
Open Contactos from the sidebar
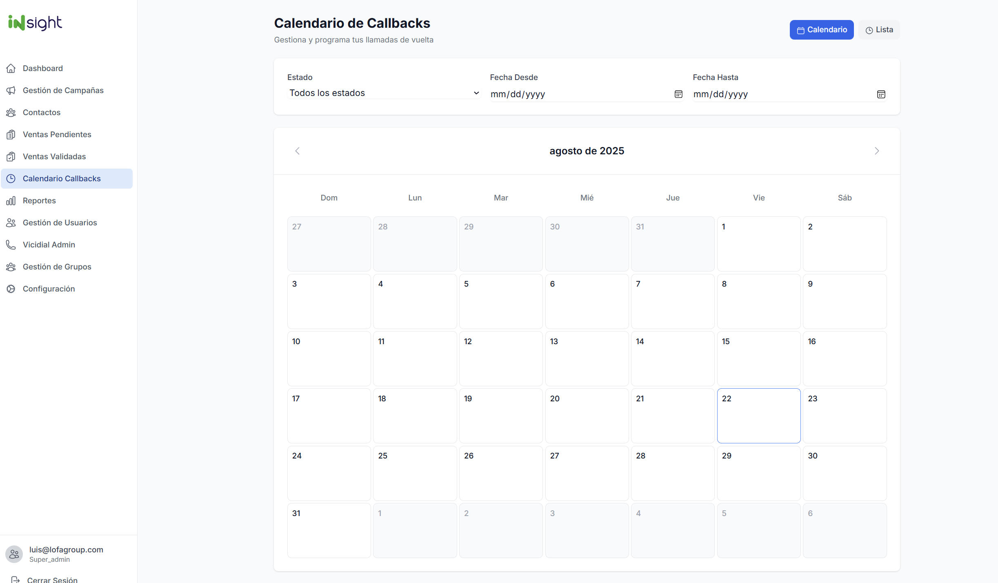click(x=41, y=112)
